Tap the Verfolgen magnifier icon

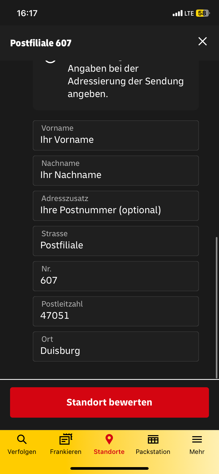[22, 439]
